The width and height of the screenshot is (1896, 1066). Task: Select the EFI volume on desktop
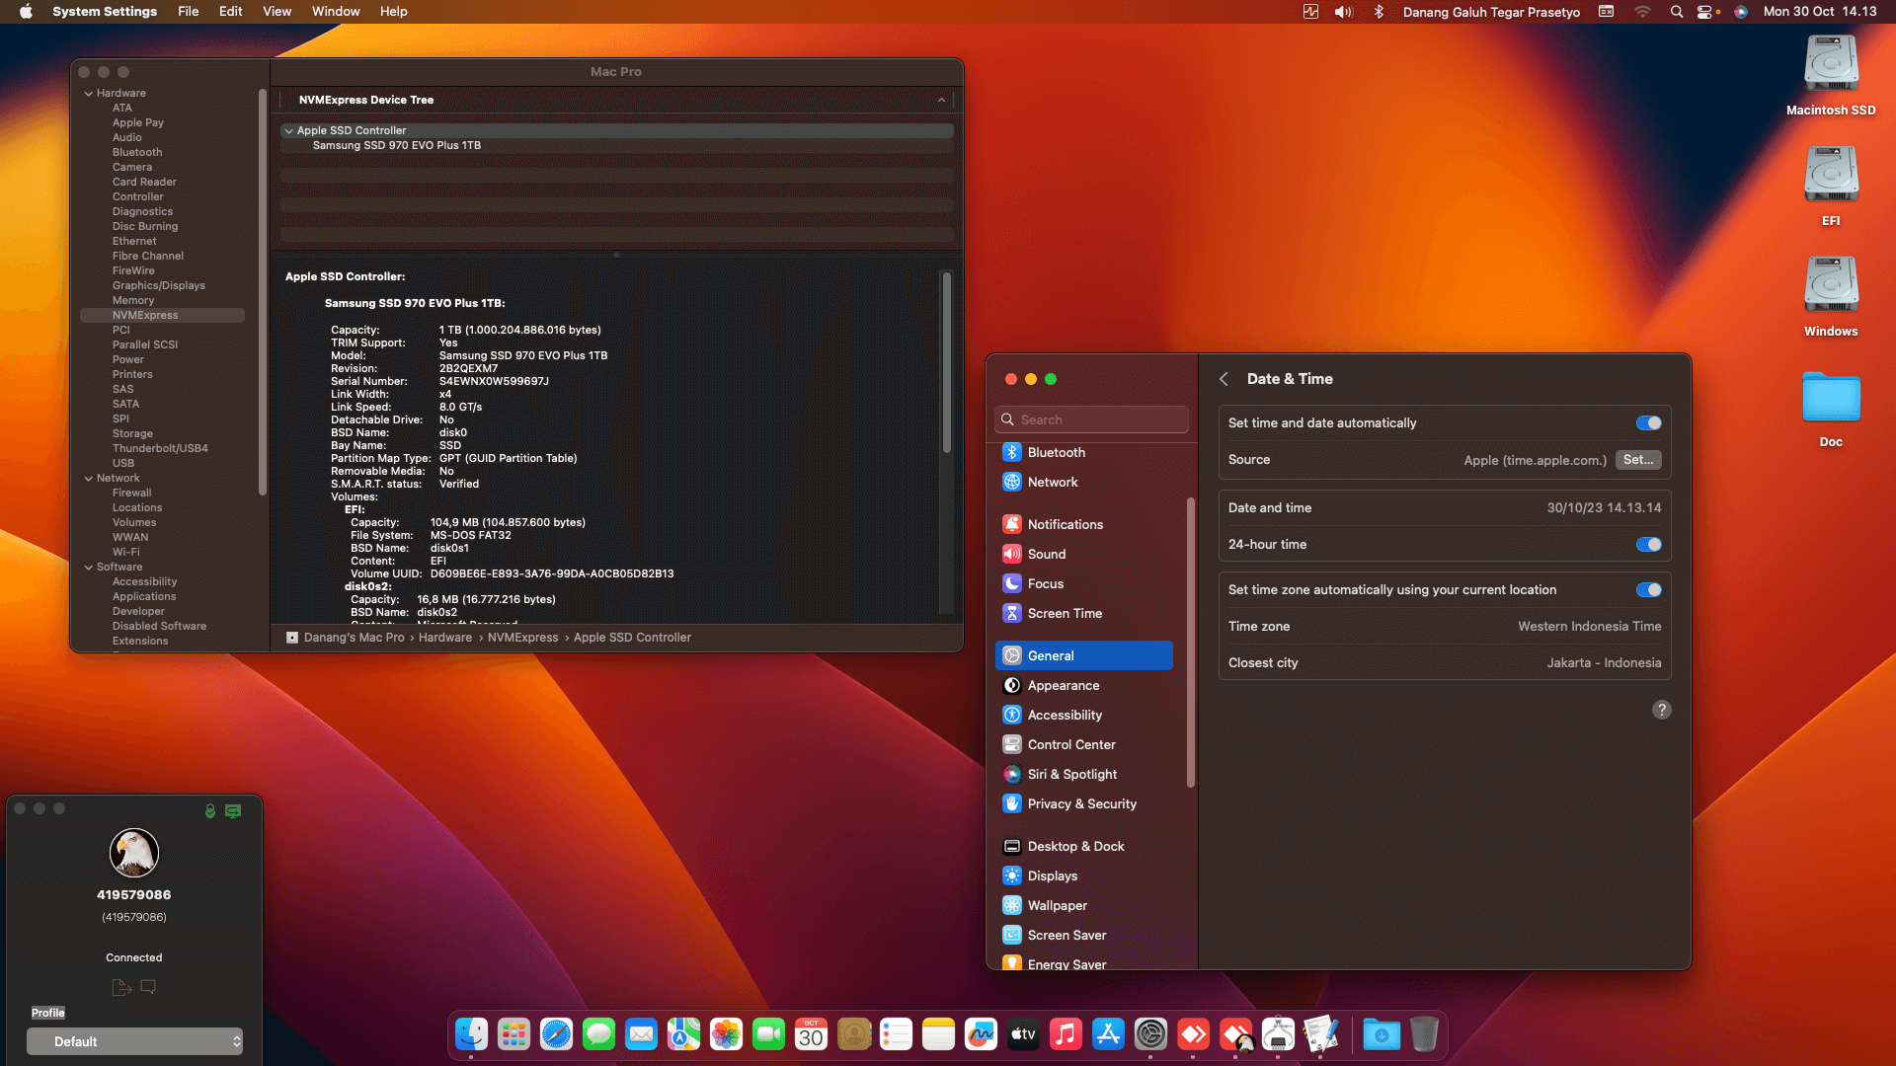pyautogui.click(x=1831, y=187)
